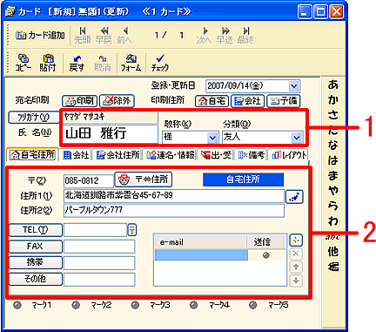Click the 貼付 paste icon
The height and width of the screenshot is (332, 376).
pyautogui.click(x=48, y=63)
